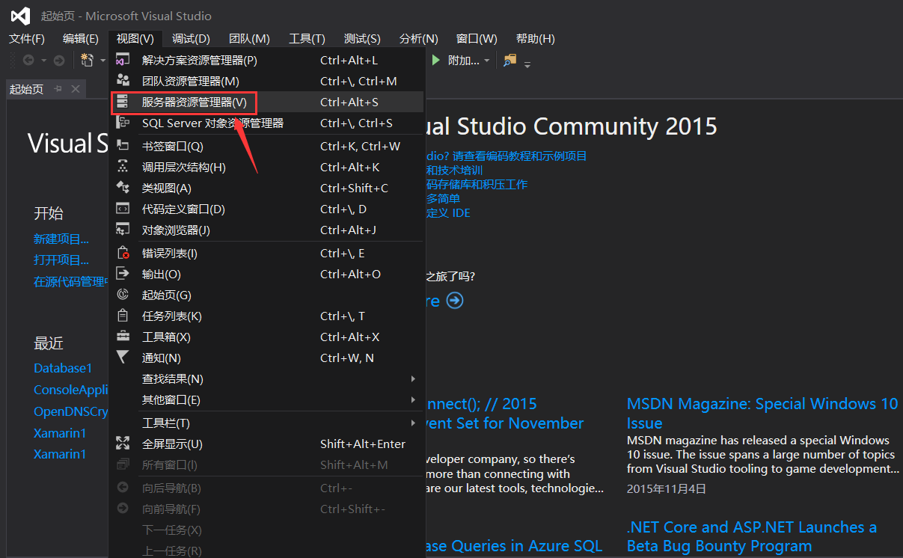Open the 工具(T) menu
The width and height of the screenshot is (903, 558).
click(307, 38)
